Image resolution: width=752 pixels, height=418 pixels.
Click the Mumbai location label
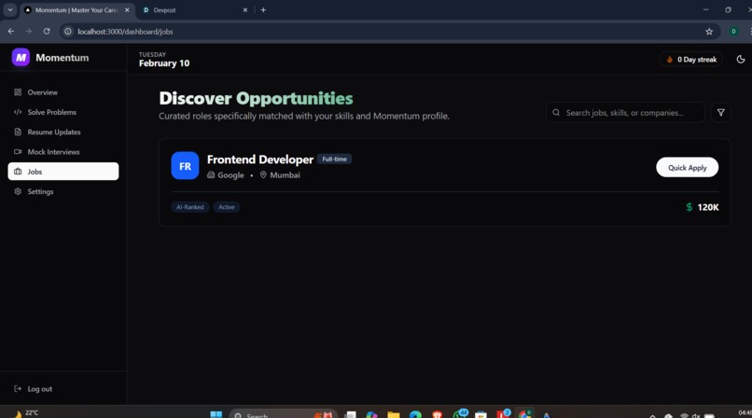(285, 175)
